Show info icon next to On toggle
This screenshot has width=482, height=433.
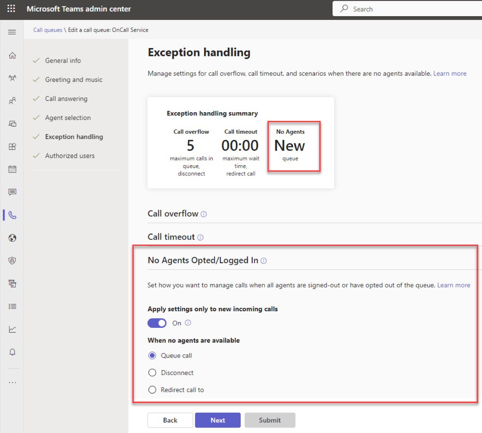point(188,322)
